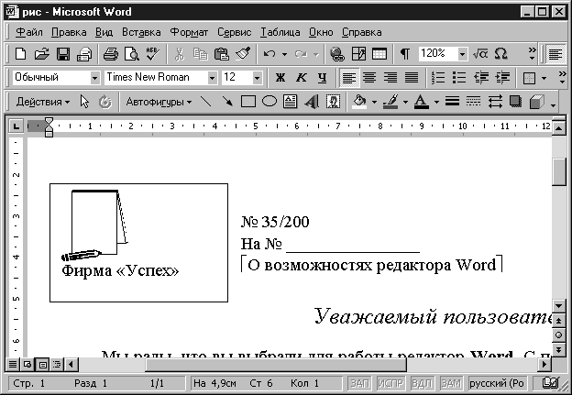Image resolution: width=572 pixels, height=395 pixels.
Task: Open Dash Style options
Action: point(473,102)
